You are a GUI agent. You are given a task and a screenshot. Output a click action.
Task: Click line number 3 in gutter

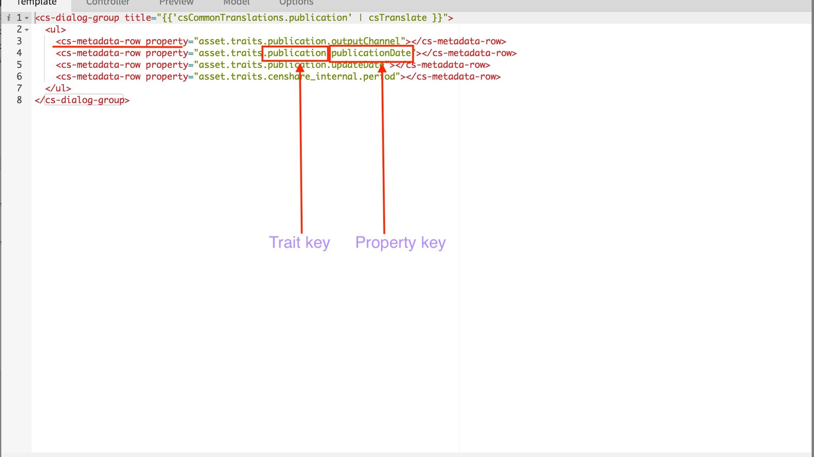19,41
